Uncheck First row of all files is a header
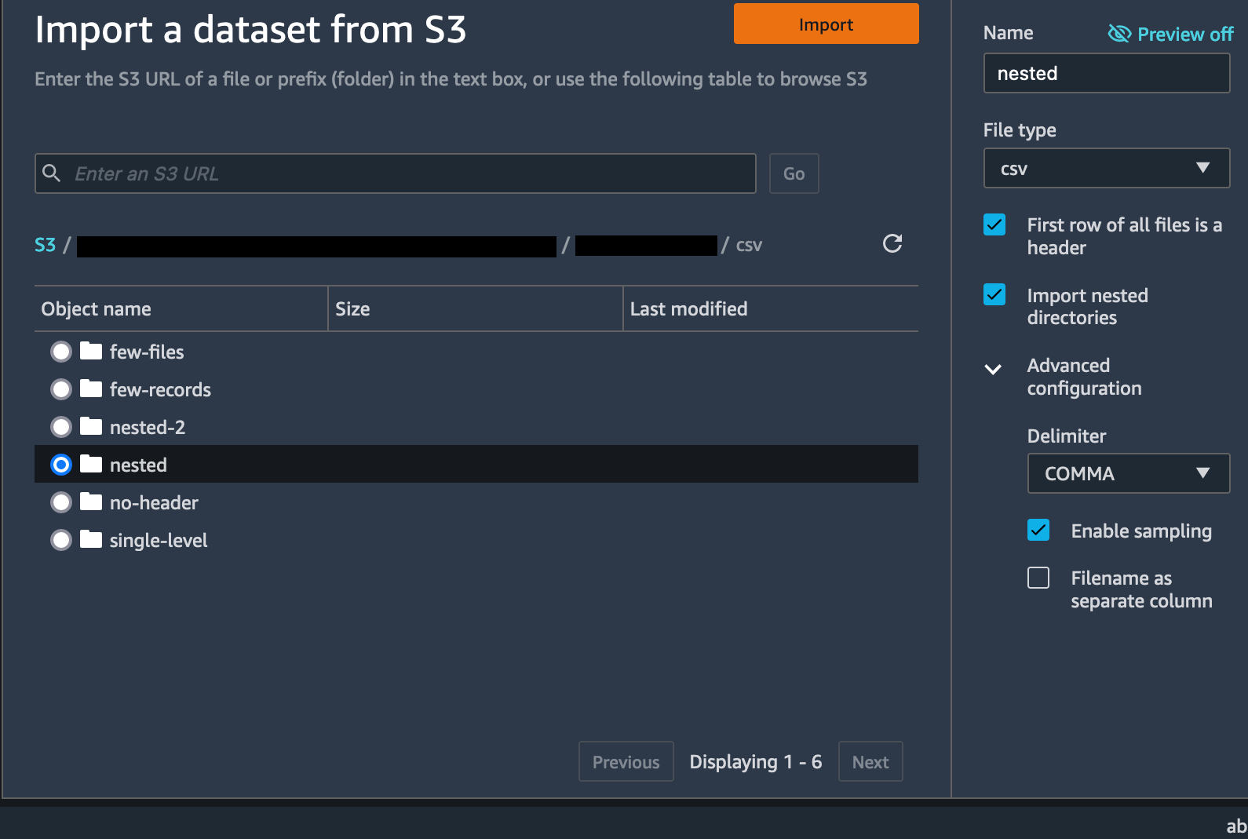1248x839 pixels. (x=994, y=225)
